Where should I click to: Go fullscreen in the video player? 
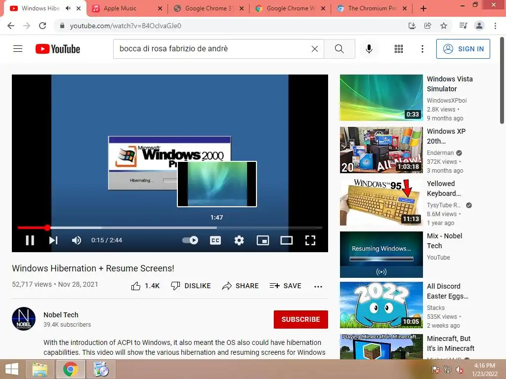point(310,240)
